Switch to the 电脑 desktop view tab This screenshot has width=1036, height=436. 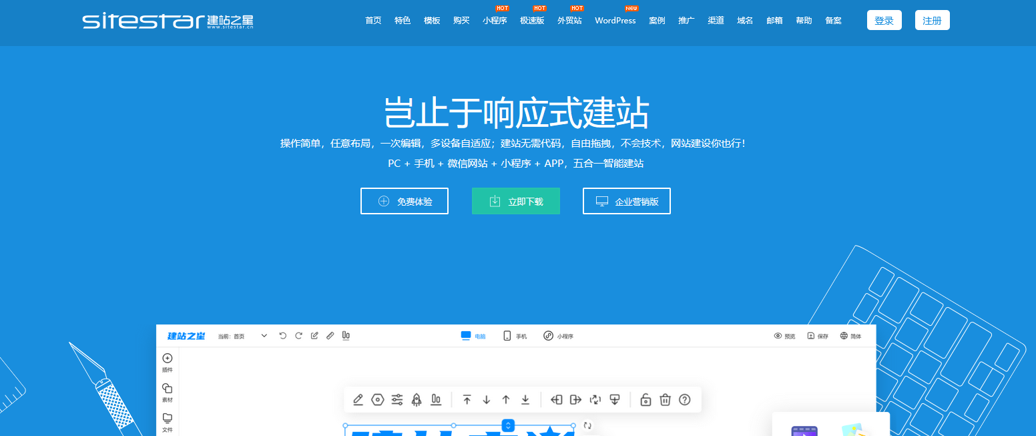[473, 336]
